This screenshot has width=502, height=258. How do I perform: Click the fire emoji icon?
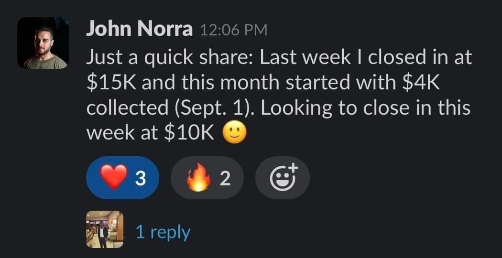(199, 178)
